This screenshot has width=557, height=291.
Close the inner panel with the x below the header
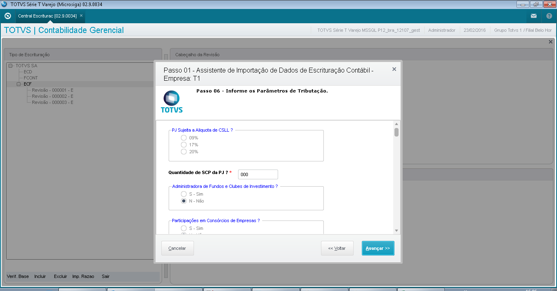point(550,42)
